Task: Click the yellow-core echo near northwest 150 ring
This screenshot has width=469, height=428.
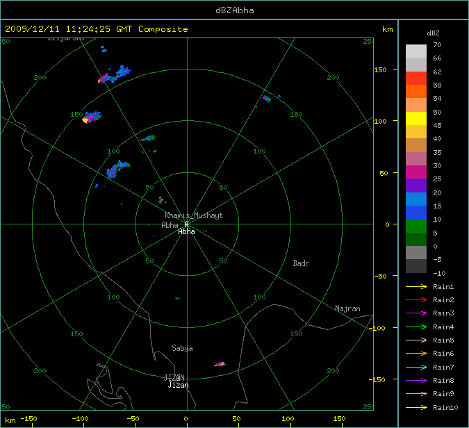Action: tap(92, 117)
